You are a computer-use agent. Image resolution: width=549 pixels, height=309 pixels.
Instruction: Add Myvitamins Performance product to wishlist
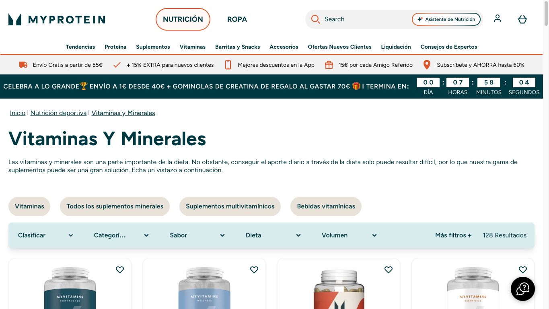pos(120,270)
